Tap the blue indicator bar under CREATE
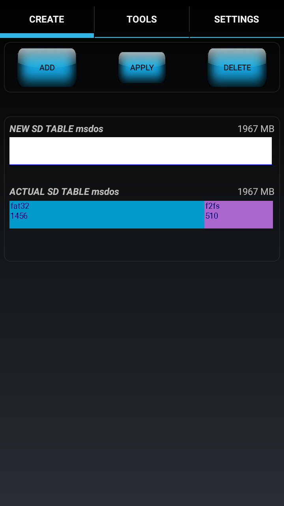 pyautogui.click(x=47, y=36)
